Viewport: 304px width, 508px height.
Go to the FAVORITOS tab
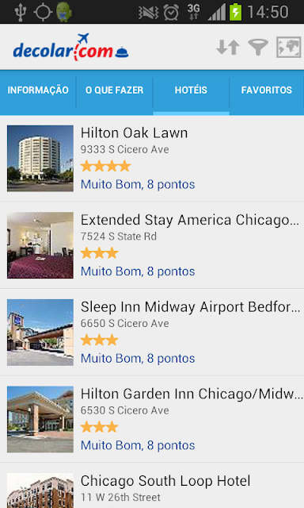point(267,90)
